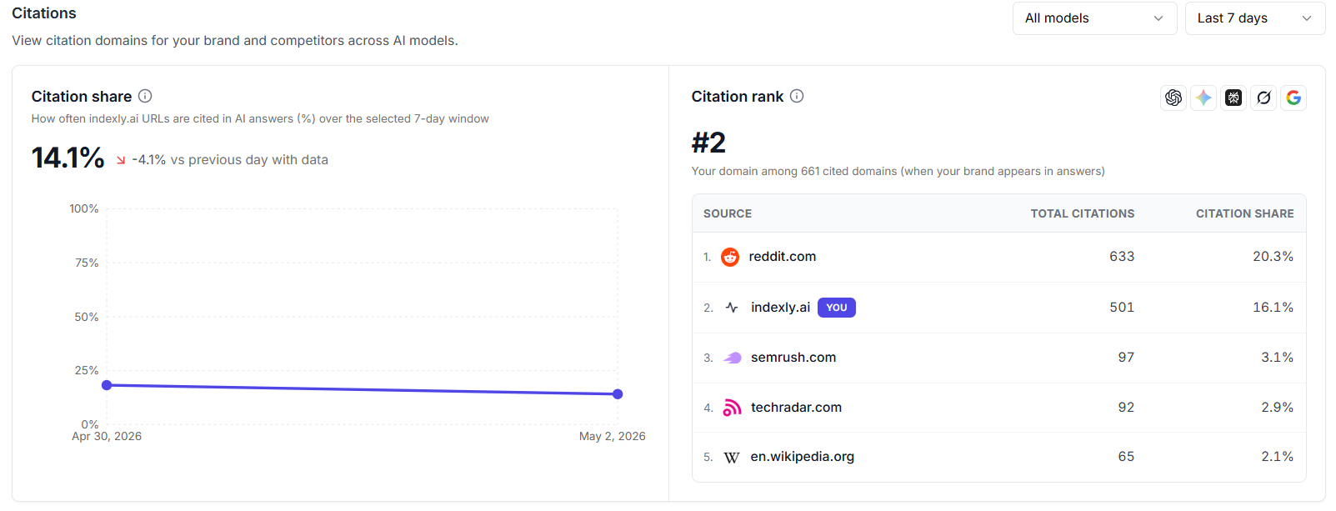Filter citation rank by Gemini sparkle icon
The height and width of the screenshot is (511, 1336).
(1203, 98)
